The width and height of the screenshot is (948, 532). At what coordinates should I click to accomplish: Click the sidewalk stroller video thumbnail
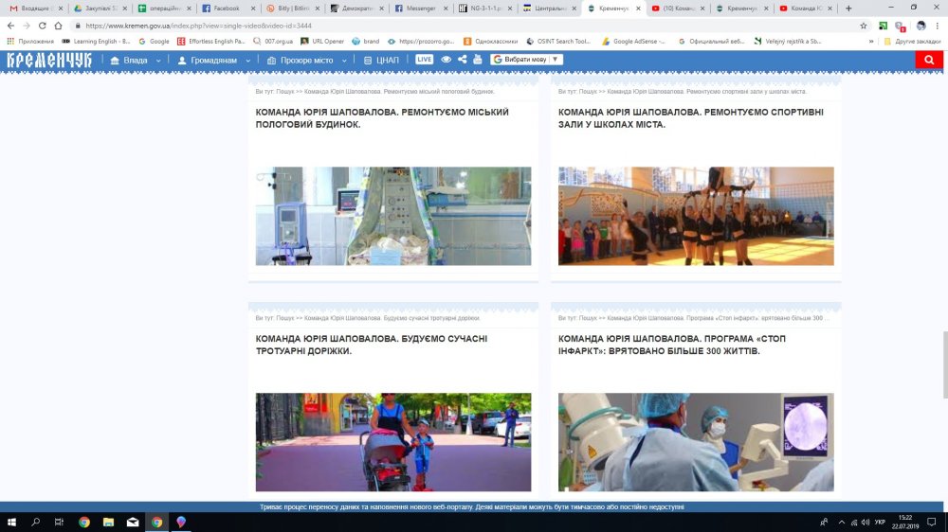tap(392, 442)
